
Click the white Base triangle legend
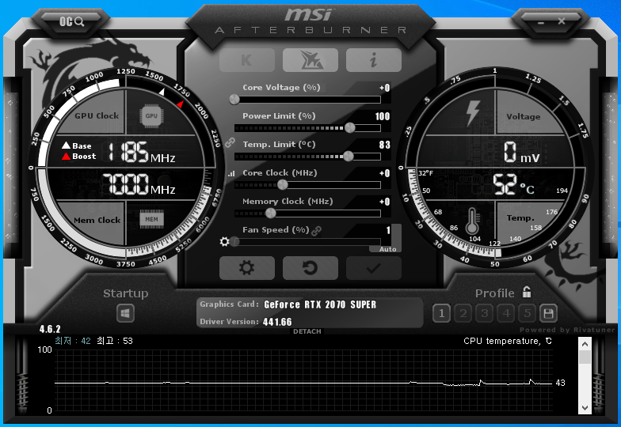point(67,145)
